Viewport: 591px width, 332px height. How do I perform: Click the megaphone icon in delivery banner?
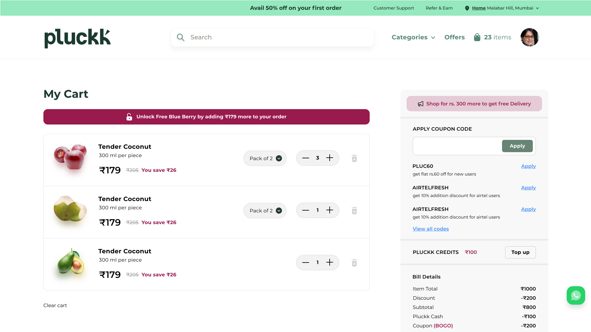coord(420,104)
